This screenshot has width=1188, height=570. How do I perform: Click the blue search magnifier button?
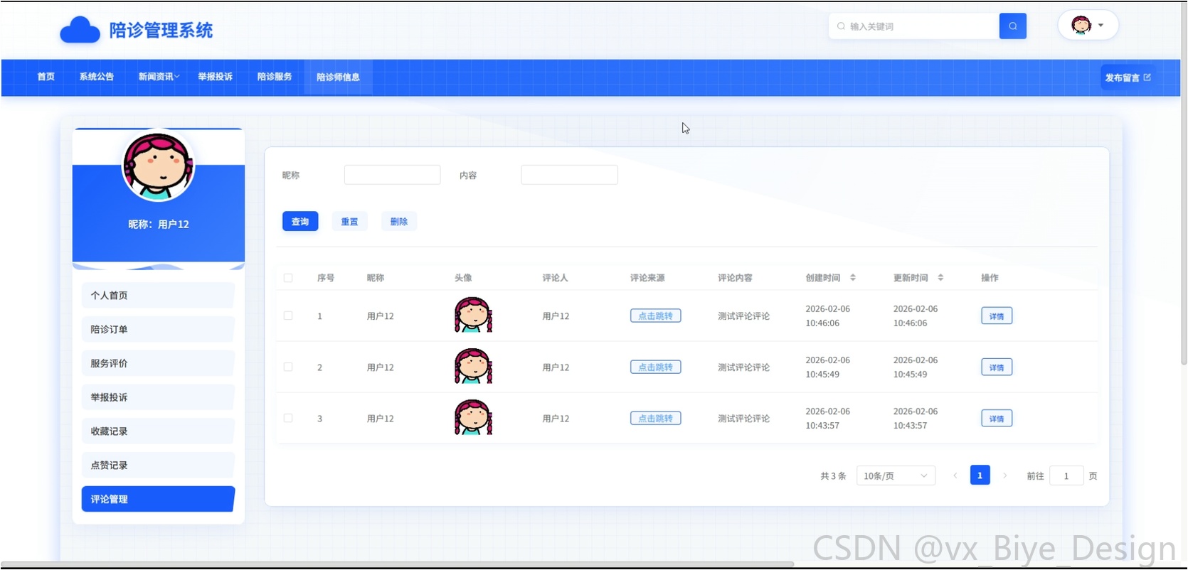[1012, 26]
